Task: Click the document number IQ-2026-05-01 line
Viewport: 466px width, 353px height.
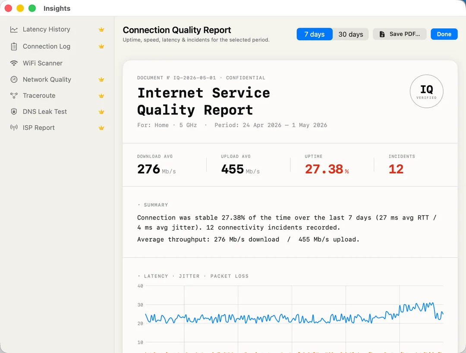Action: click(201, 78)
